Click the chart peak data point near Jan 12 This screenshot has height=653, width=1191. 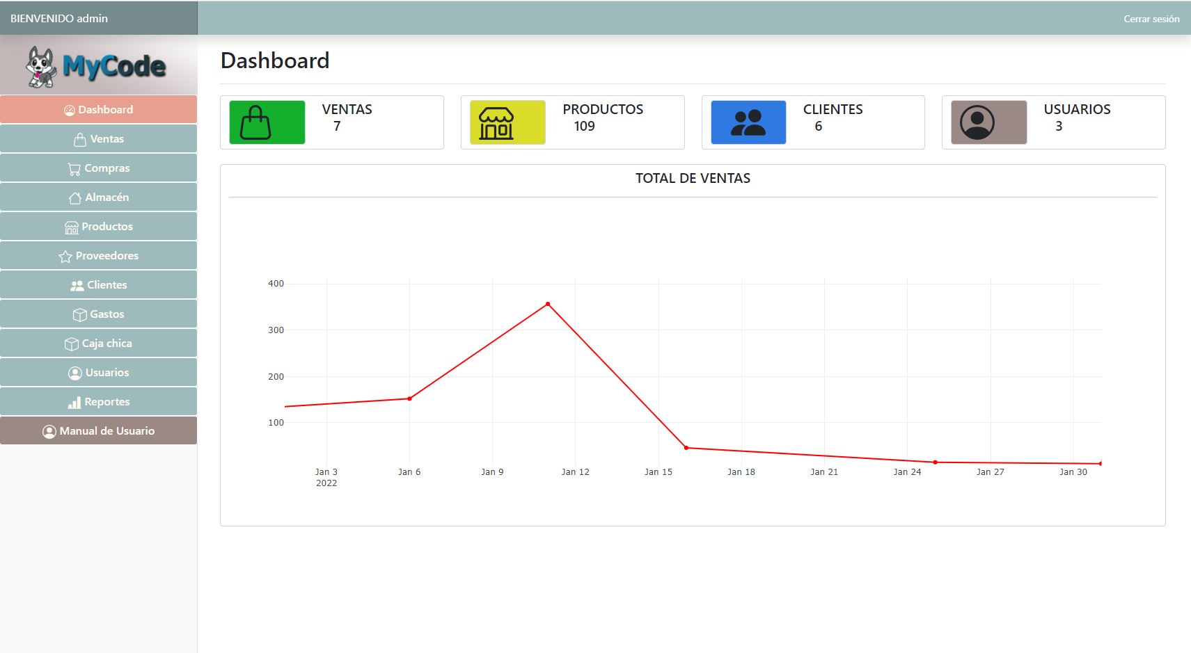coord(548,304)
